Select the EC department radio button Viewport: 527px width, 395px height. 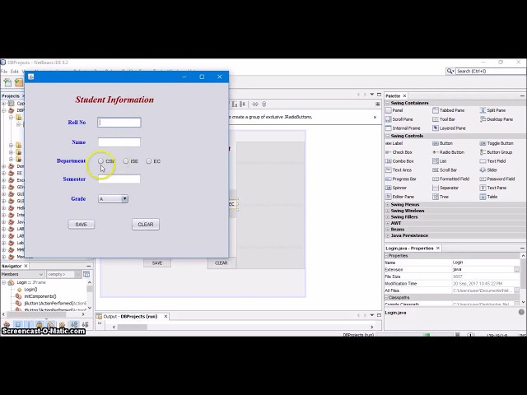tap(149, 161)
